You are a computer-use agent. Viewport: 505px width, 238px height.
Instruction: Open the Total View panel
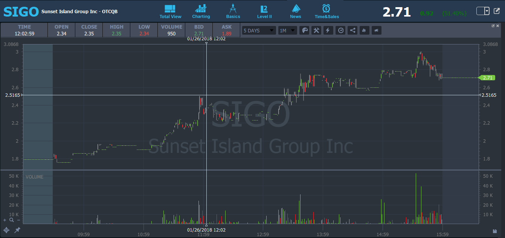coord(170,11)
